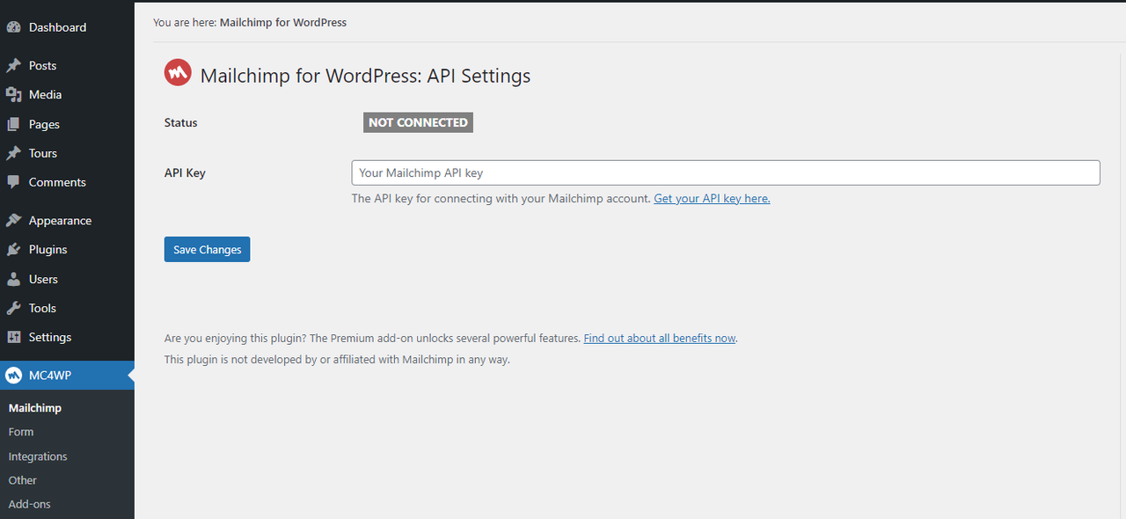This screenshot has width=1126, height=519.
Task: Click the 'Status' row label
Action: pyautogui.click(x=181, y=123)
